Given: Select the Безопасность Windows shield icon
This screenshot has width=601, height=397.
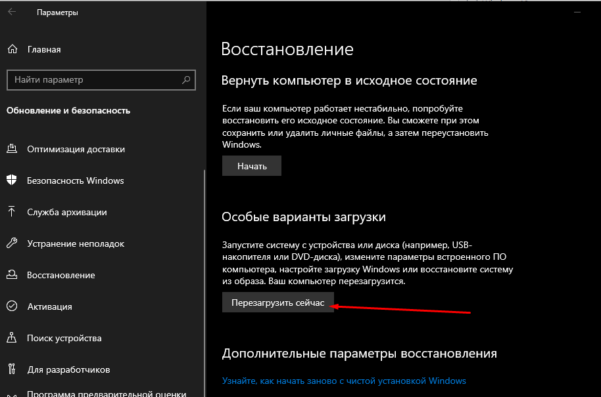Looking at the screenshot, I should tap(12, 180).
